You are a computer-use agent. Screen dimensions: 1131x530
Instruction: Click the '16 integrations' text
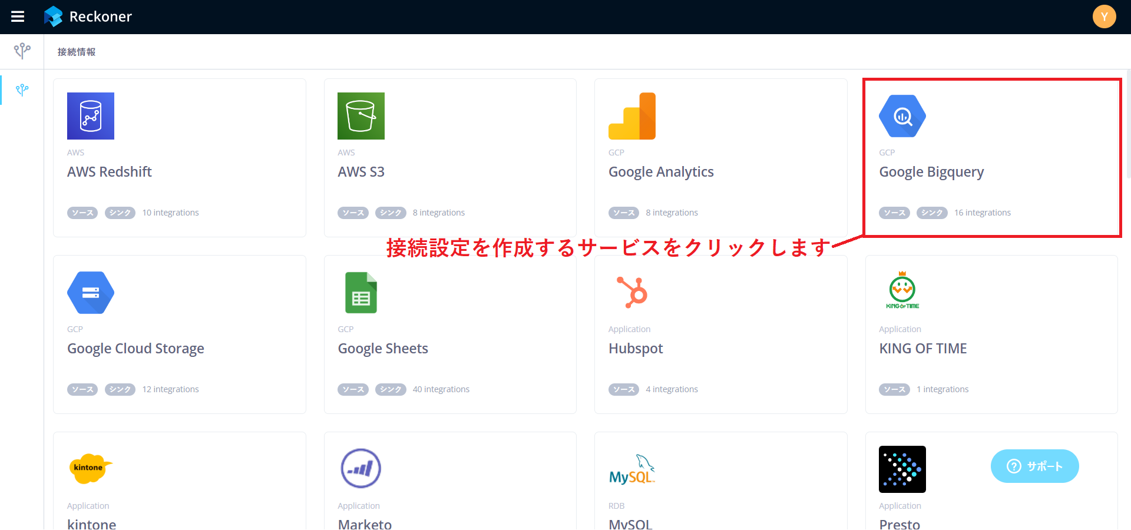click(983, 213)
